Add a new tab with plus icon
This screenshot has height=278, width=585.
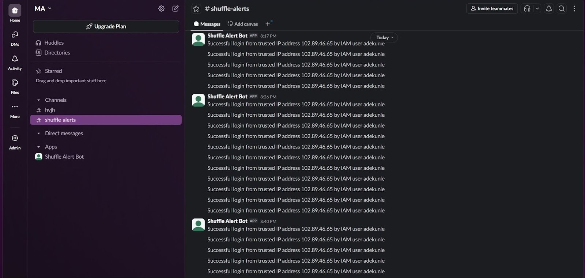(268, 24)
